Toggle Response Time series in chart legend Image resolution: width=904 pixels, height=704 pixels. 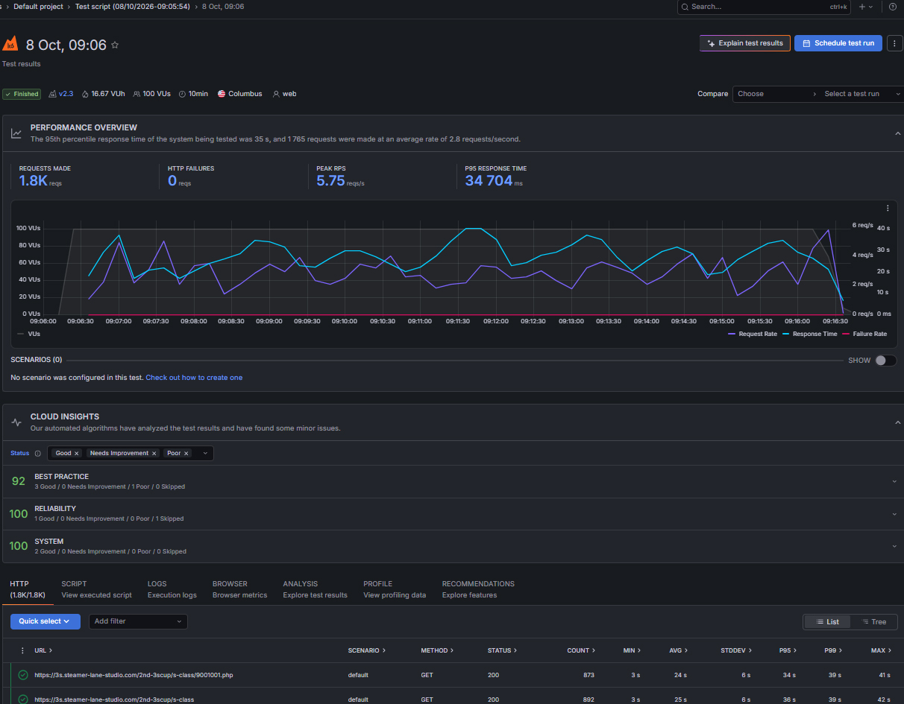point(810,334)
